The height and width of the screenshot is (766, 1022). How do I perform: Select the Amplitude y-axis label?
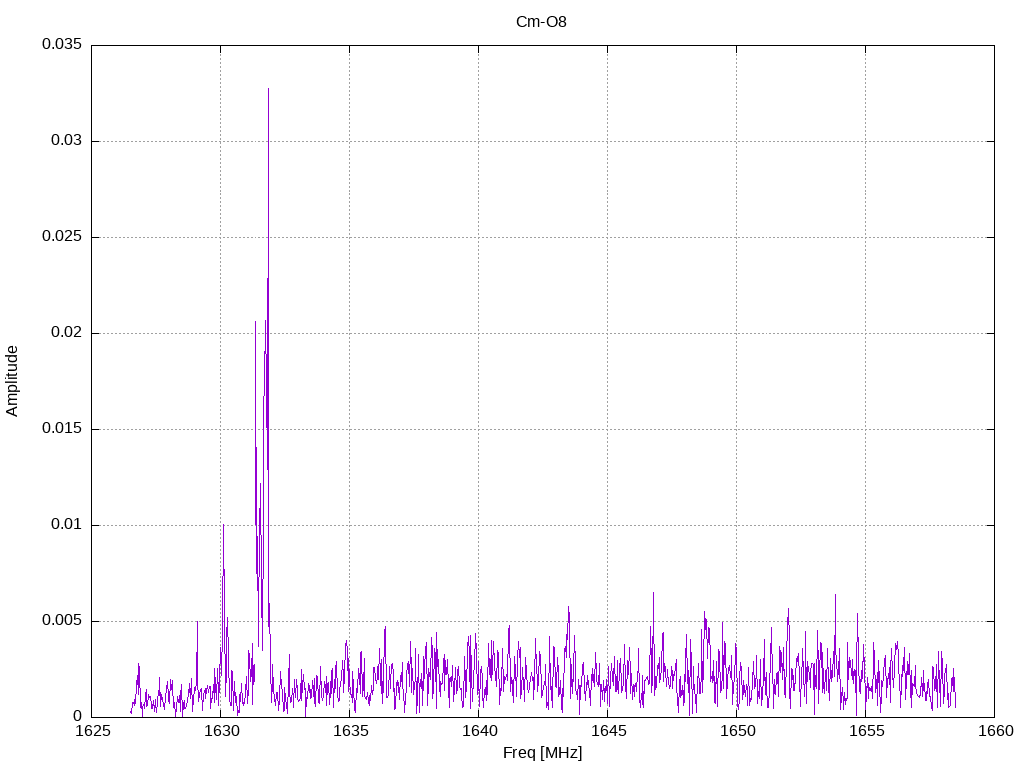[x=13, y=381]
